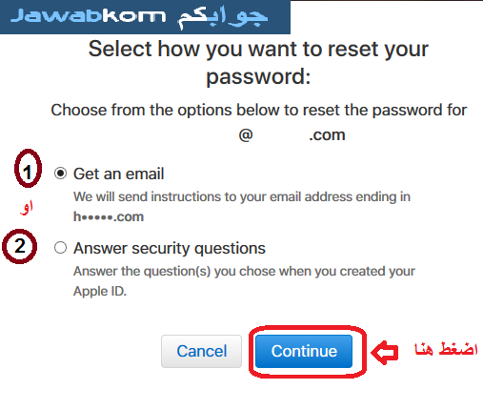
Task: Click the 'Get an email' label text
Action: point(119,174)
